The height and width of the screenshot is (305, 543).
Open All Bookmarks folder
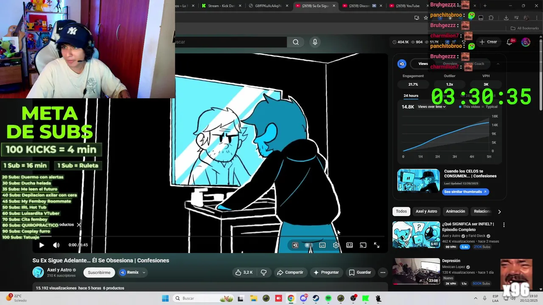point(525,28)
